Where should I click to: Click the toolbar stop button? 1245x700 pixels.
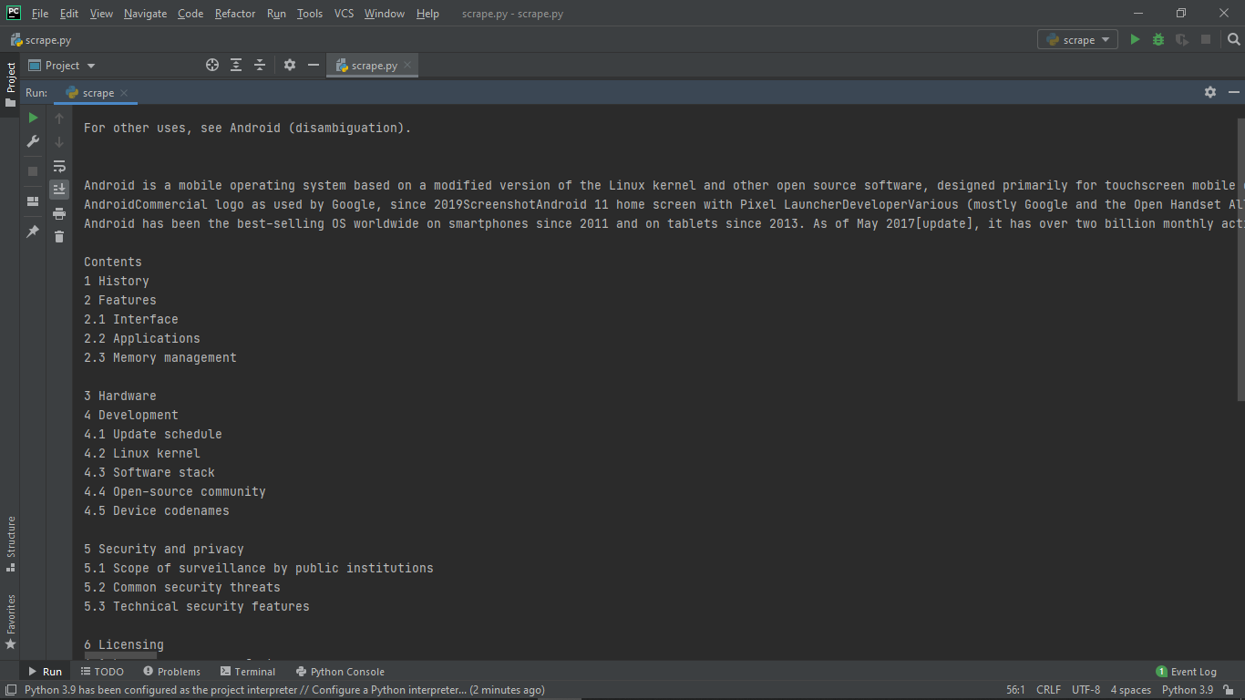point(1206,39)
